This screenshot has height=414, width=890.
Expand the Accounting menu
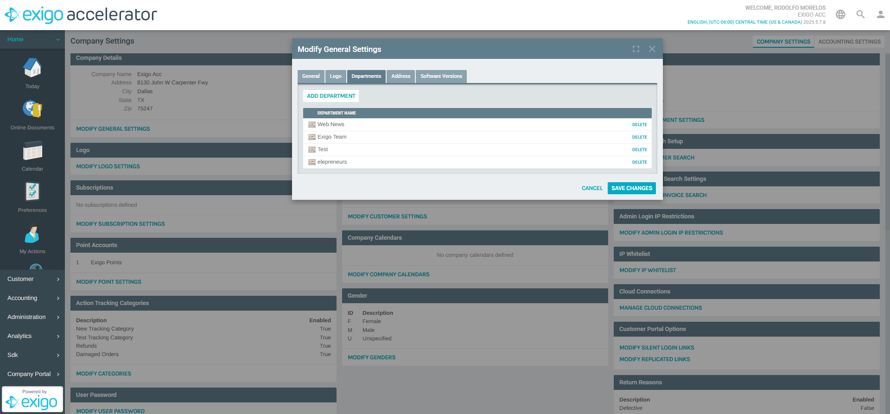tap(32, 298)
